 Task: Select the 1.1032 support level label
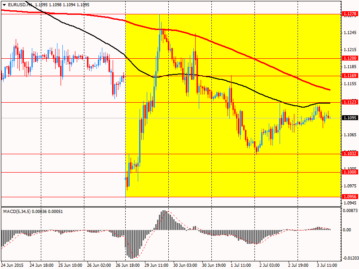pos(350,153)
